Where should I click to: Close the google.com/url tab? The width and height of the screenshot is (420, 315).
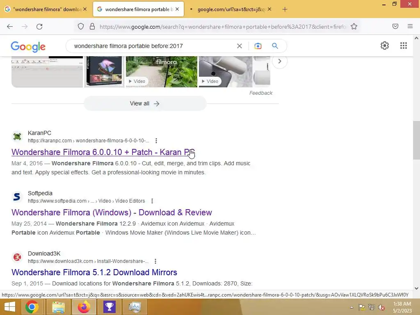click(269, 9)
